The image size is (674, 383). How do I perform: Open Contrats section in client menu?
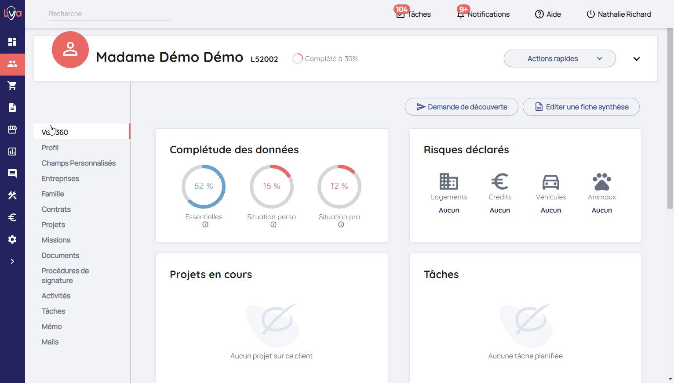[56, 210]
